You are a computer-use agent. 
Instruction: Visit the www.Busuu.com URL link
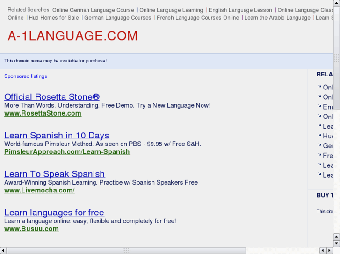pos(31,229)
